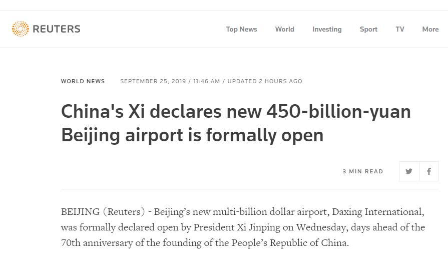
Task: Click the 11:46 AM publication time
Action: (206, 81)
